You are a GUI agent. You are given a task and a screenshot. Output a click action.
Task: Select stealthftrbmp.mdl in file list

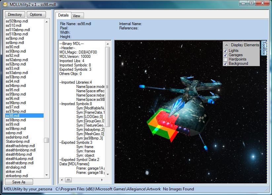tap(19, 154)
